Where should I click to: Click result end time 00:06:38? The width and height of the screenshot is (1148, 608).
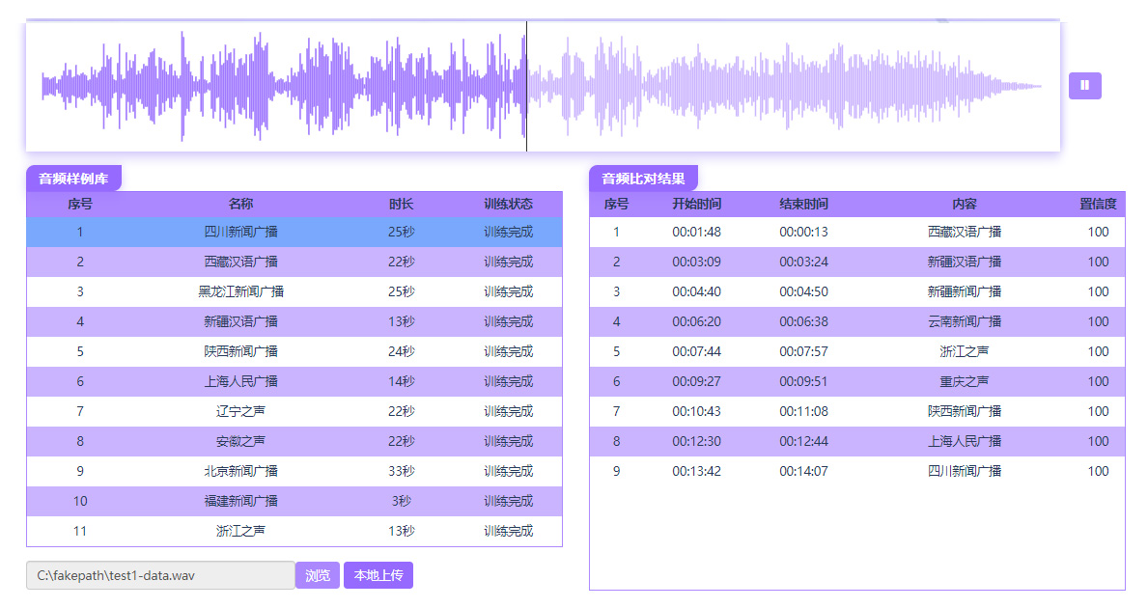click(x=803, y=322)
